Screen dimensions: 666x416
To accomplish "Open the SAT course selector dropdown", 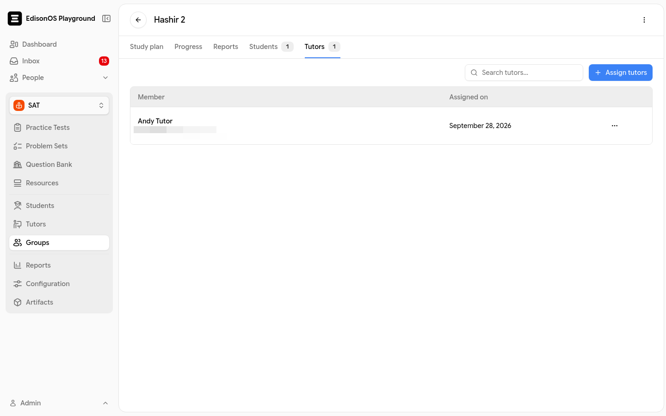I will pyautogui.click(x=59, y=105).
